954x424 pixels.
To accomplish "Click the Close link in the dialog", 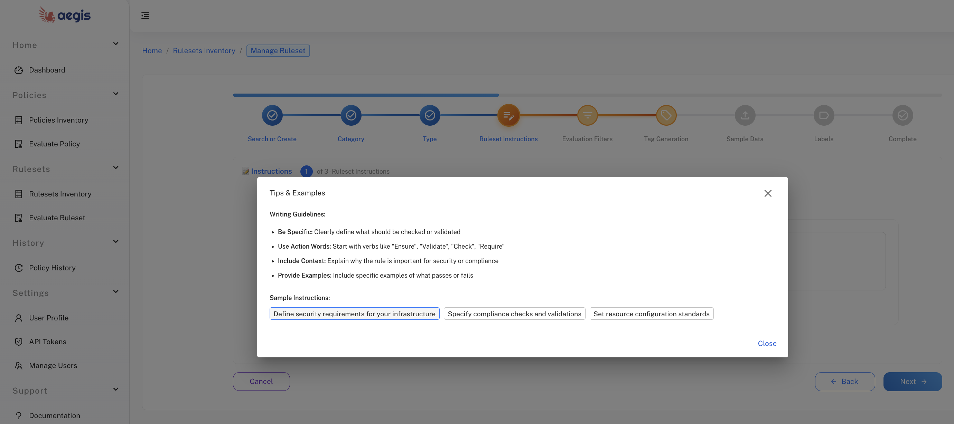I will click(767, 344).
